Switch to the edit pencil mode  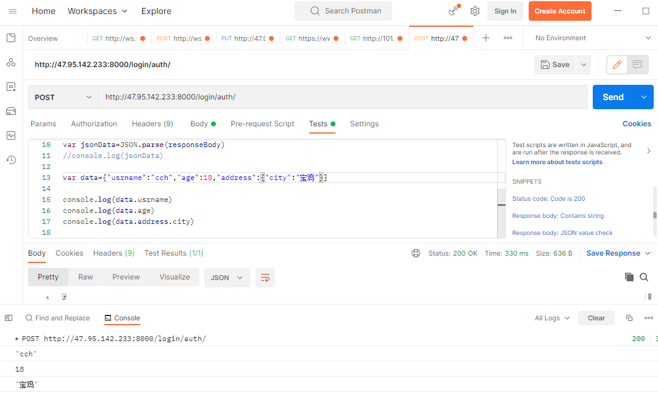click(x=617, y=65)
